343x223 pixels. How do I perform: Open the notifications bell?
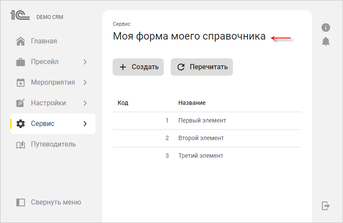coord(326,41)
